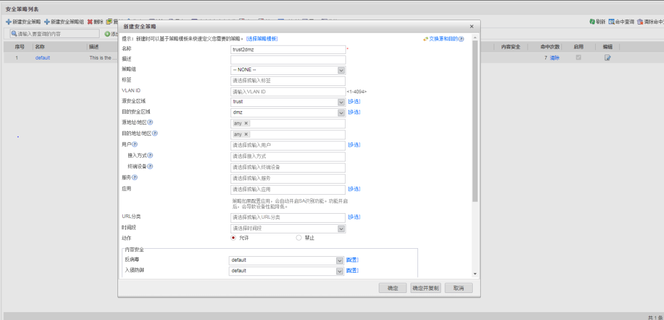664x320 pixels.
Task: Open the 源安全区域 trust dropdown
Action: (x=341, y=102)
